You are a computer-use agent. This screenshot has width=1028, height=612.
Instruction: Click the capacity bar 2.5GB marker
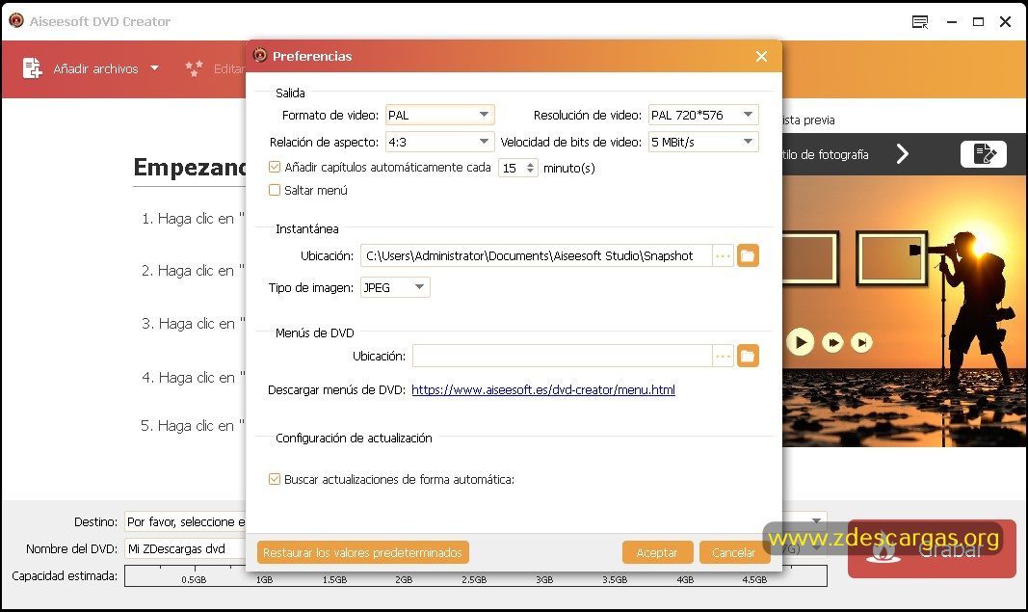tap(474, 580)
